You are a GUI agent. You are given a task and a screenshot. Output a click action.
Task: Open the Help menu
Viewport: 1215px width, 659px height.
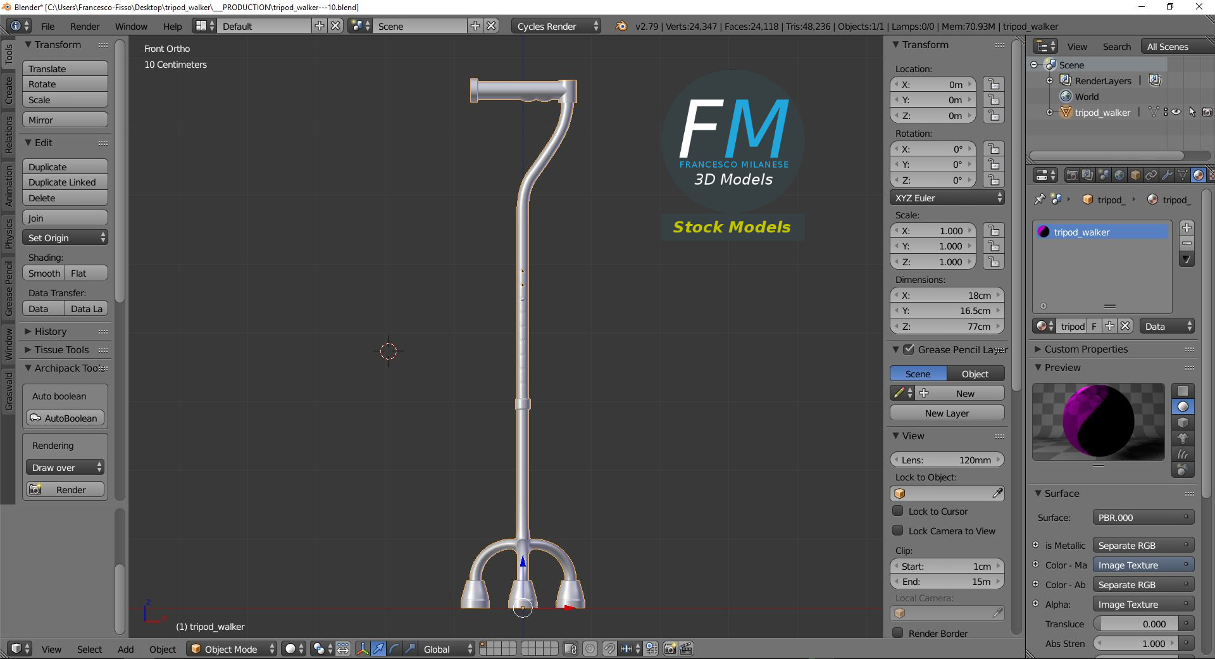[172, 26]
